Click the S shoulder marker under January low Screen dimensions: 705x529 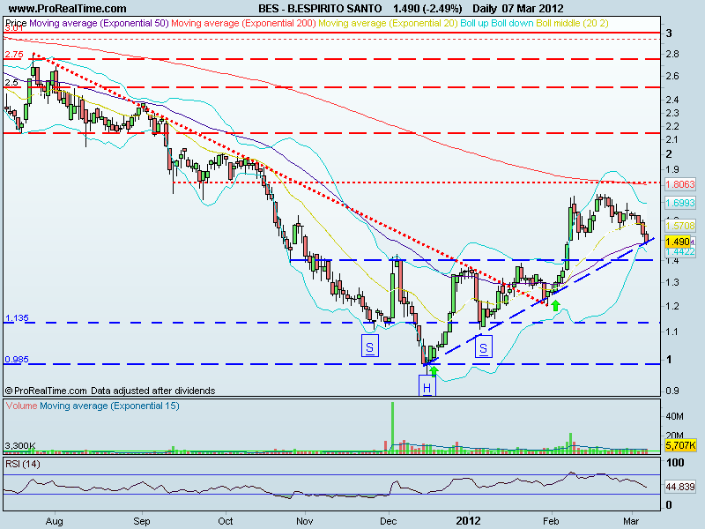pyautogui.click(x=484, y=347)
